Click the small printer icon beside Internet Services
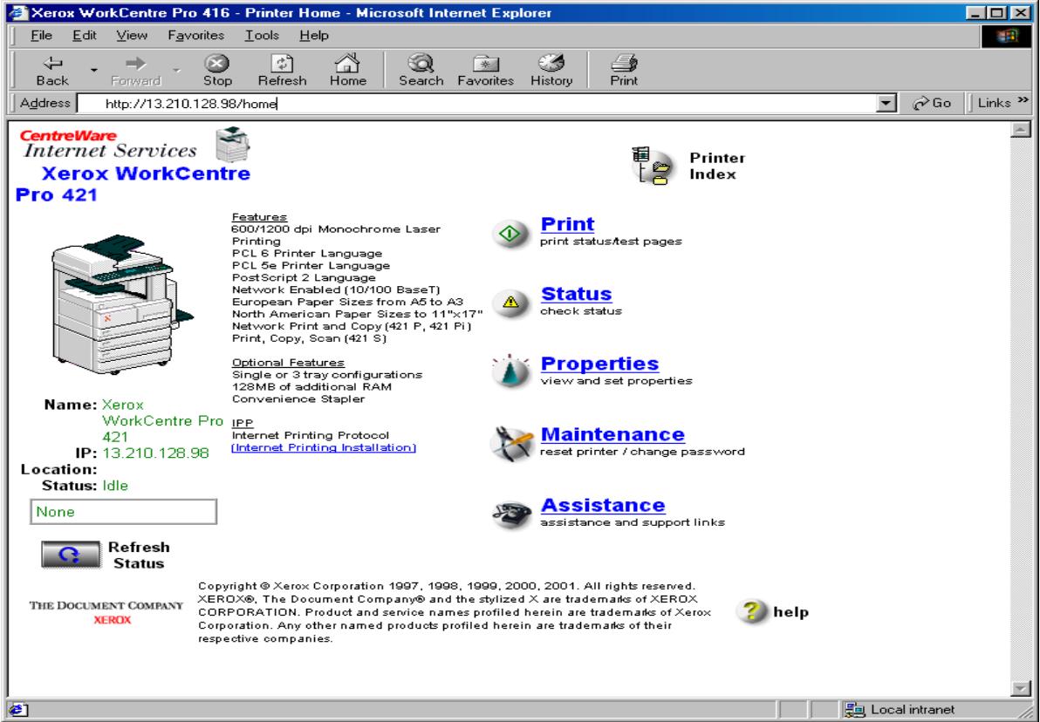 [x=232, y=144]
